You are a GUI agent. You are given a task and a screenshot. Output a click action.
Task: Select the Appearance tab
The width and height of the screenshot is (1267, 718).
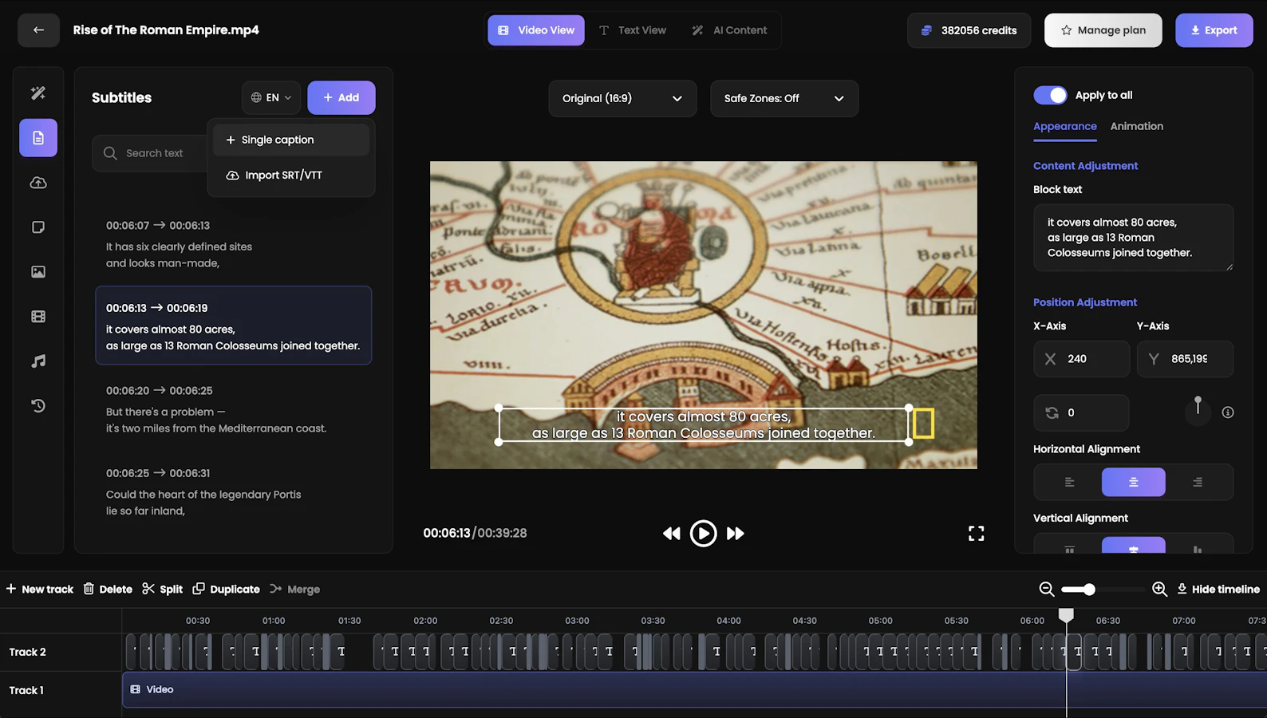[x=1065, y=126]
